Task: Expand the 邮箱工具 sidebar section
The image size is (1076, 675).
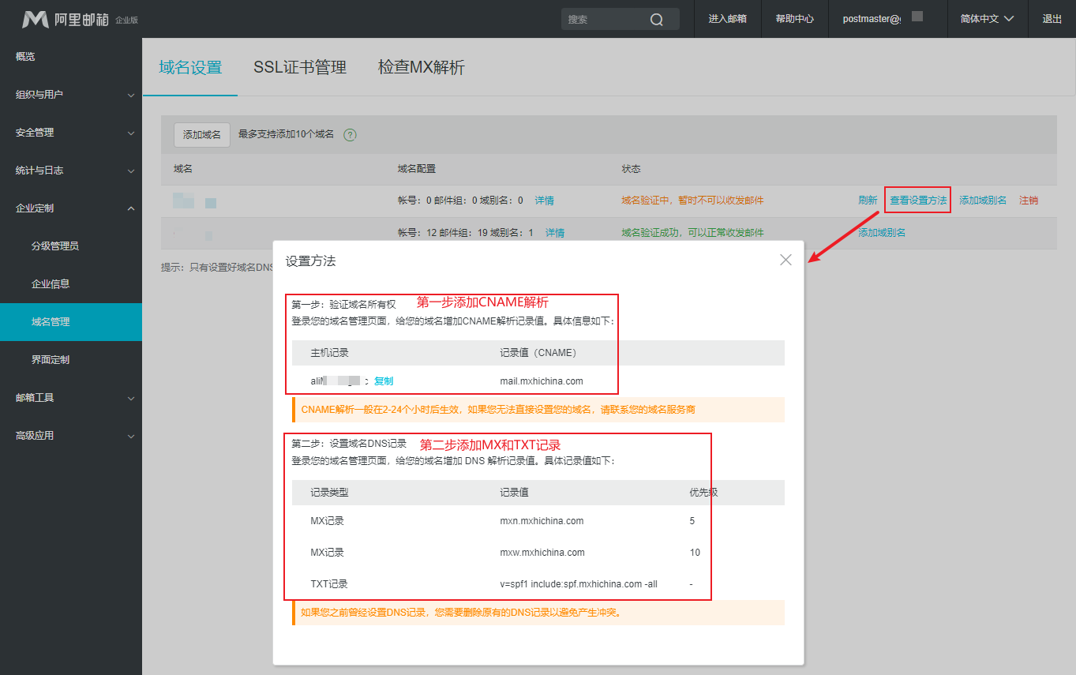Action: [x=71, y=398]
